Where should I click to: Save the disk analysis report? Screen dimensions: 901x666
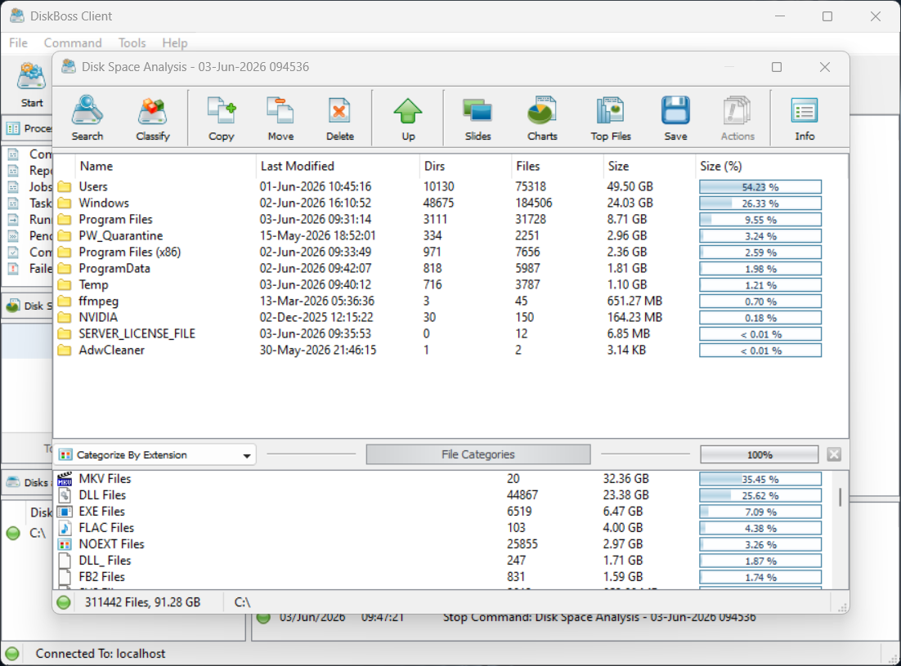675,118
